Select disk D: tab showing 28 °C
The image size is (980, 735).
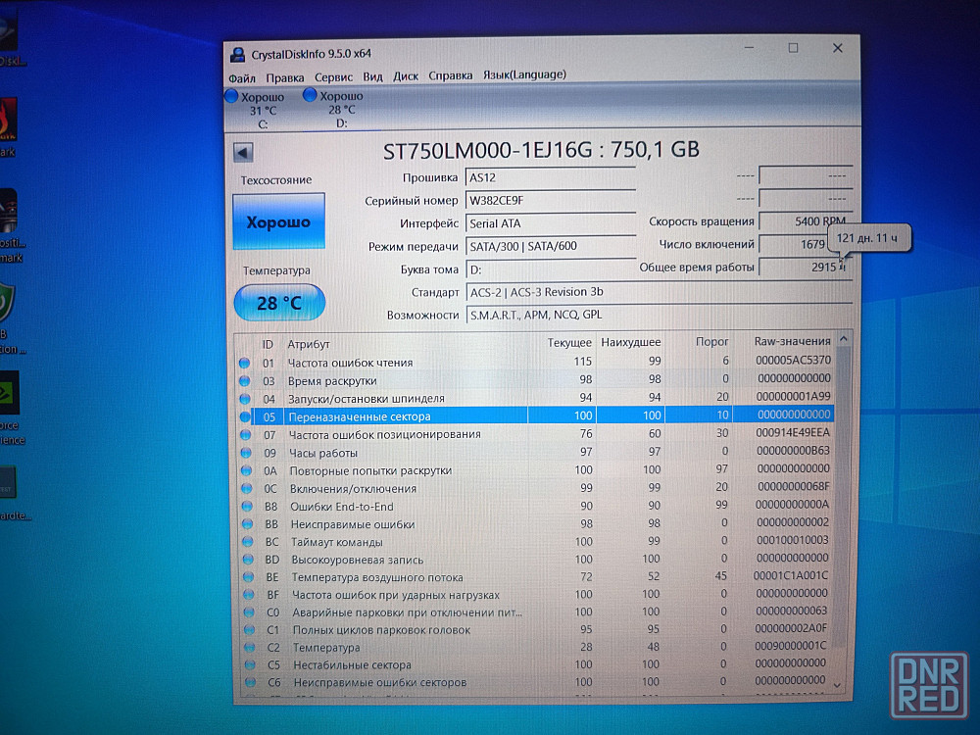[334, 109]
